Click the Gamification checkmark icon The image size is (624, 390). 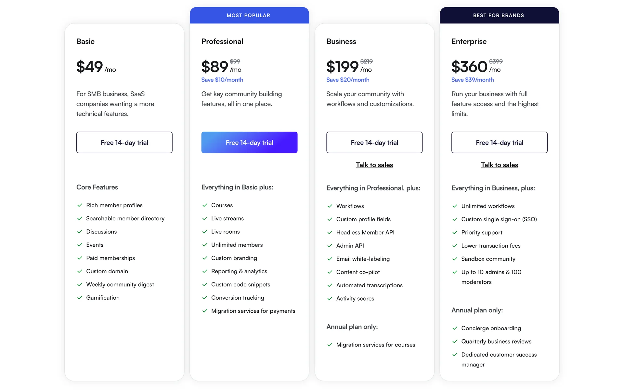(80, 298)
